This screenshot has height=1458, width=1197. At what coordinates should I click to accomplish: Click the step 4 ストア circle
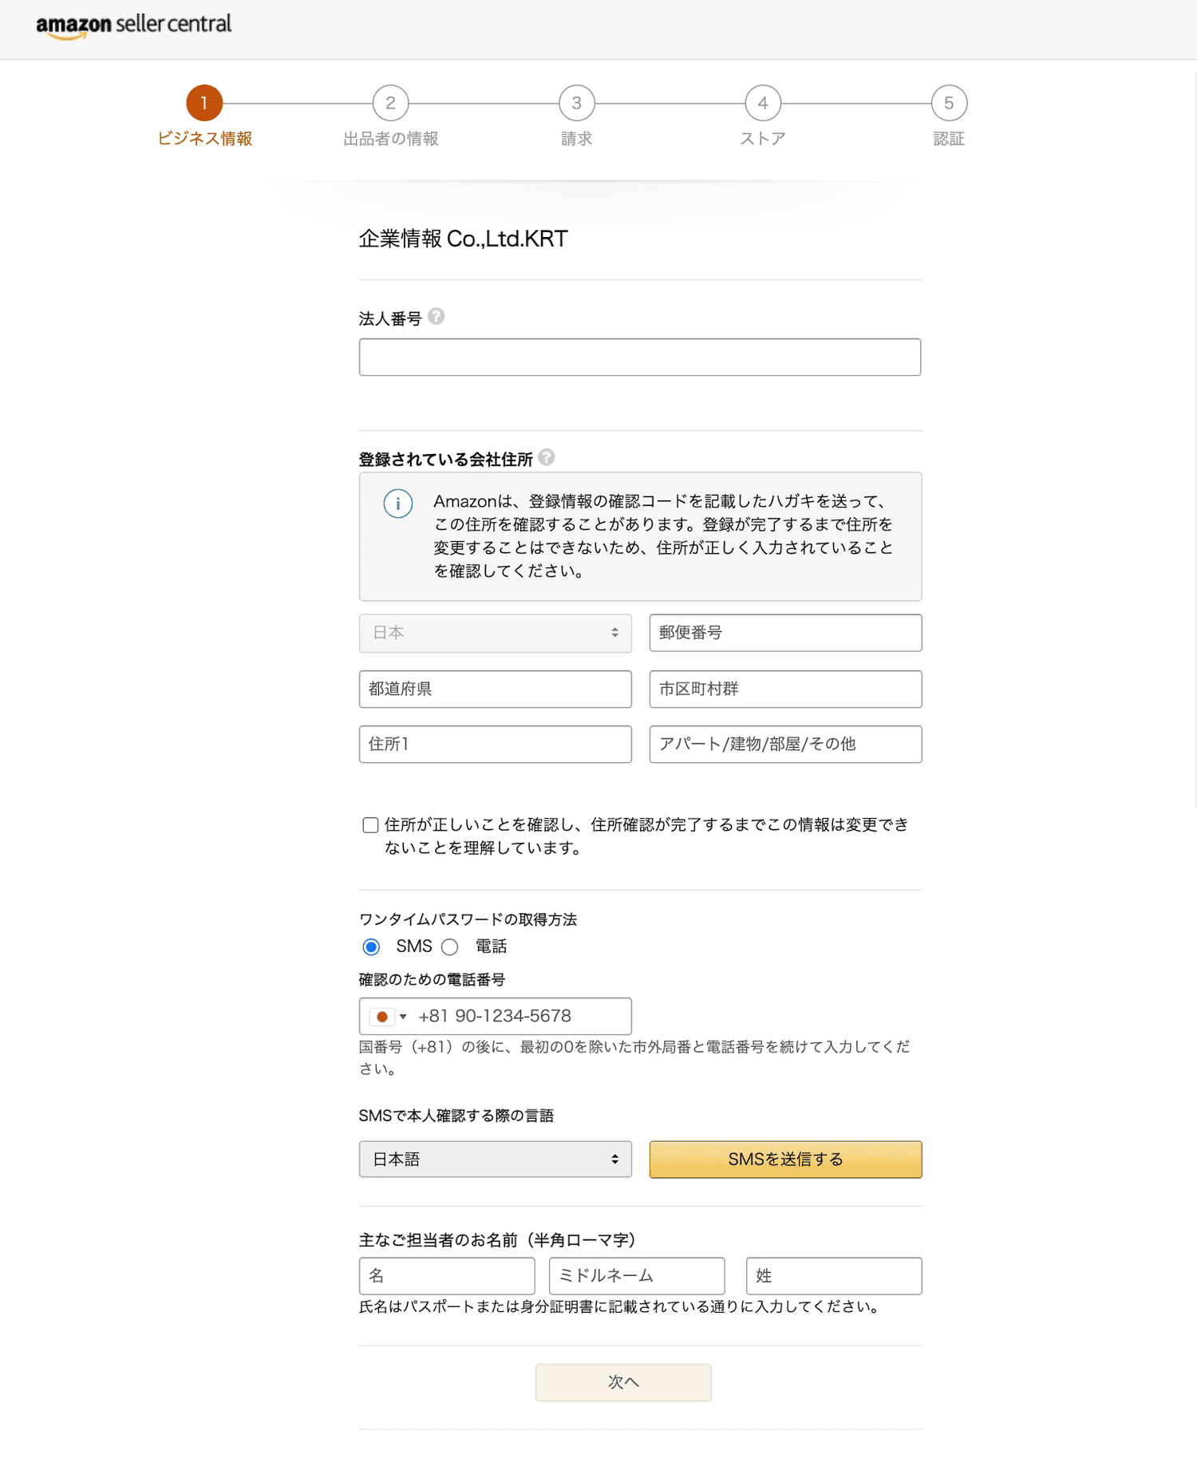click(x=763, y=103)
